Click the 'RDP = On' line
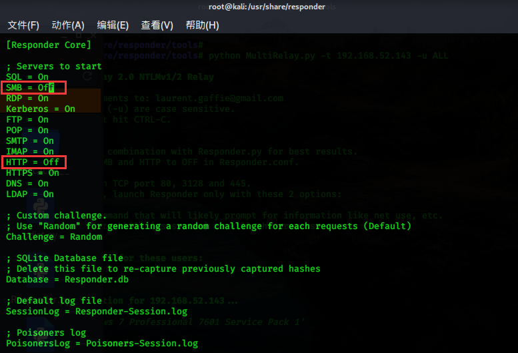This screenshot has width=518, height=353. [x=27, y=99]
